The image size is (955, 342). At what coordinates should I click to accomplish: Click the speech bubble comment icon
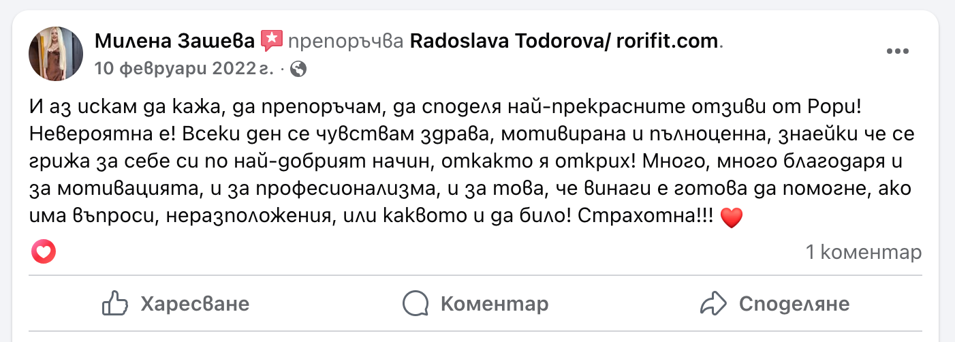click(x=416, y=303)
